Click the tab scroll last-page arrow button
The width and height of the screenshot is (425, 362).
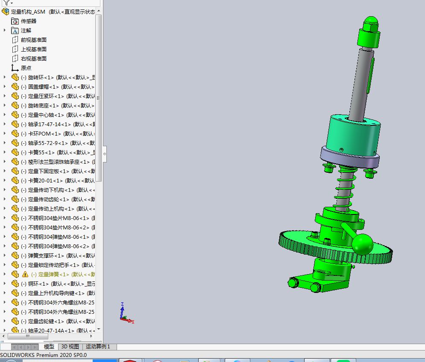(35, 347)
